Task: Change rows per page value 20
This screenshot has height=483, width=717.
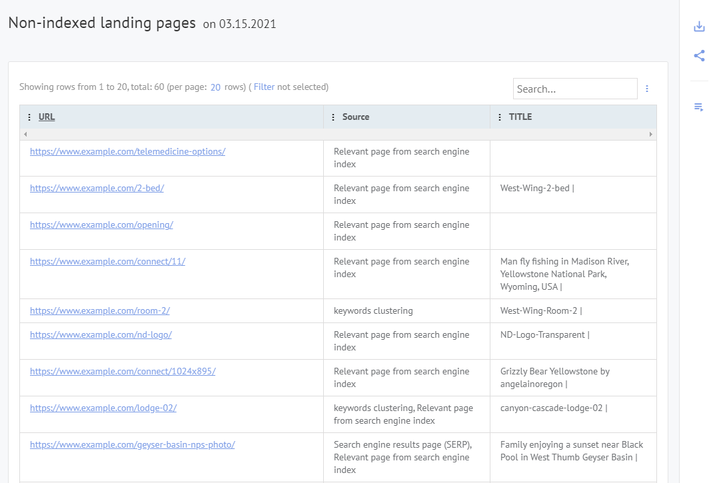Action: (x=215, y=87)
